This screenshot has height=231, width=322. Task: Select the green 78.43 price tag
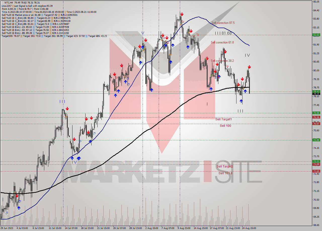316,91
